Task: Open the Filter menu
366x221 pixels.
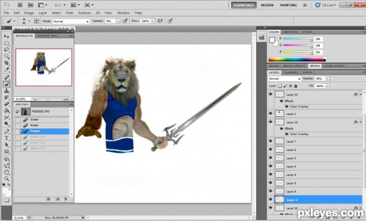Action: pyautogui.click(x=70, y=13)
